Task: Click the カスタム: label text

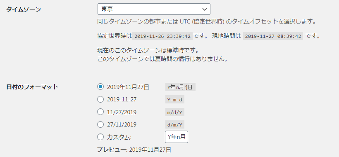Action: coord(119,137)
